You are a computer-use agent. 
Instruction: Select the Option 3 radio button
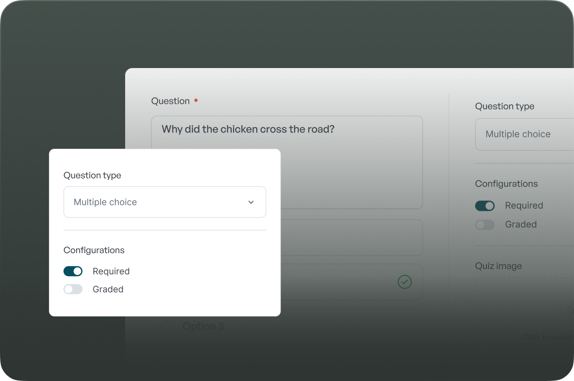pos(167,326)
